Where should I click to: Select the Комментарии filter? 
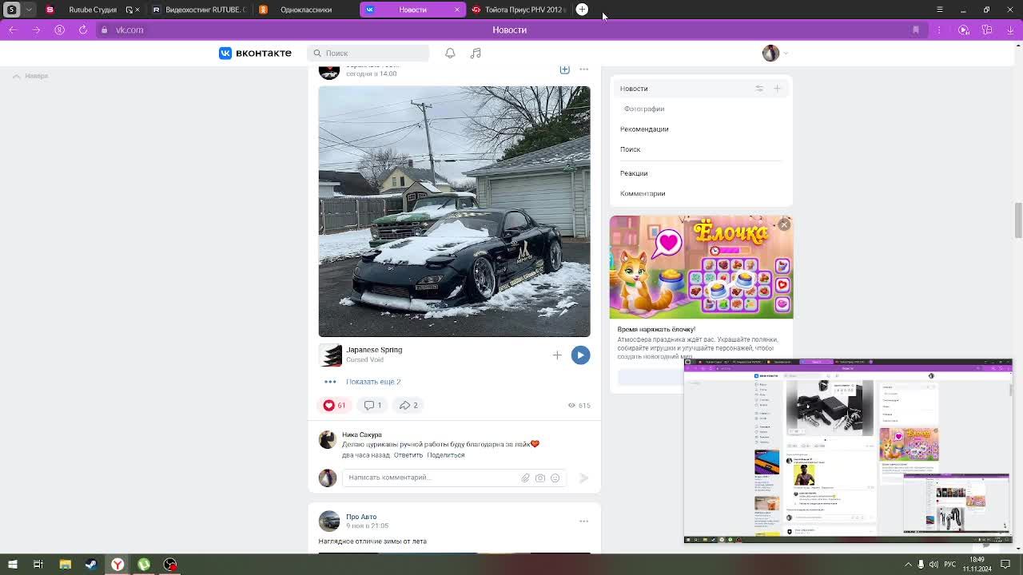pyautogui.click(x=643, y=193)
